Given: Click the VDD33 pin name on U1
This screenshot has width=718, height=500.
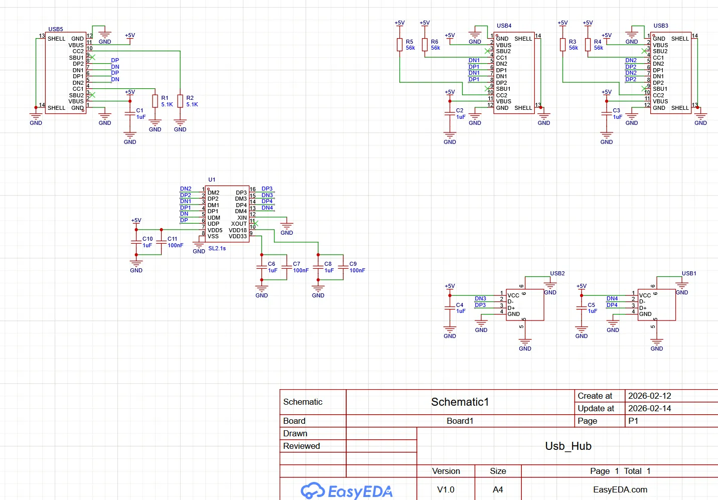Looking at the screenshot, I should tap(238, 236).
